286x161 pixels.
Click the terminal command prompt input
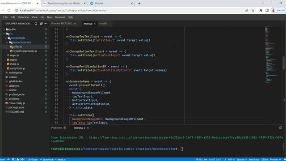pyautogui.click(x=181, y=149)
